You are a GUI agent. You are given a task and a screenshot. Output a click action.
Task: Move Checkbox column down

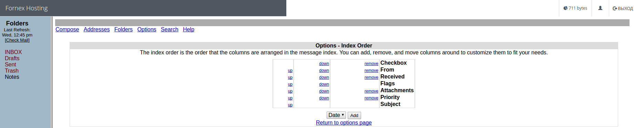coord(324,64)
